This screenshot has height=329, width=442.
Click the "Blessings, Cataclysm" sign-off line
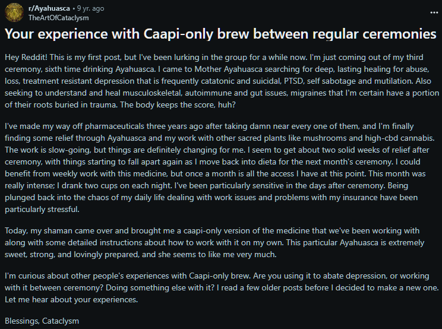pyautogui.click(x=42, y=321)
